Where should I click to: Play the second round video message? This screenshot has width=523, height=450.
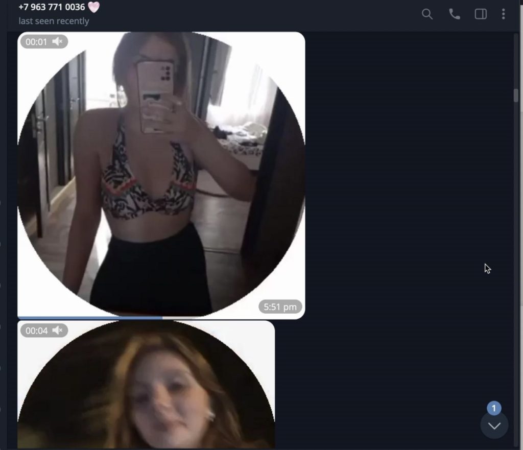coord(146,388)
